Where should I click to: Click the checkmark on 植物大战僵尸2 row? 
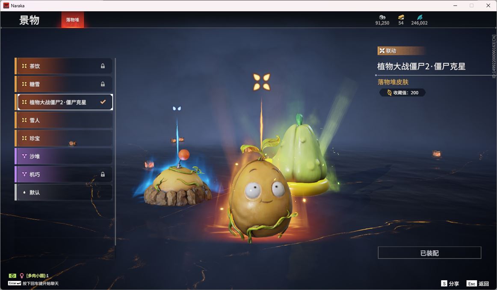click(103, 102)
